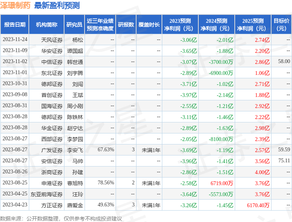Click the 2025预测净利润 header
Viewport: 292px width, 222px height.
click(x=253, y=24)
